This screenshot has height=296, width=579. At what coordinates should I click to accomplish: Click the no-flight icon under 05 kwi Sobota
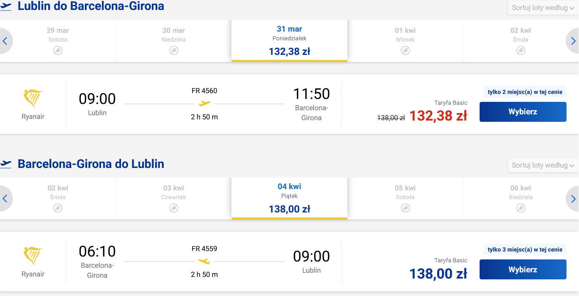405,208
